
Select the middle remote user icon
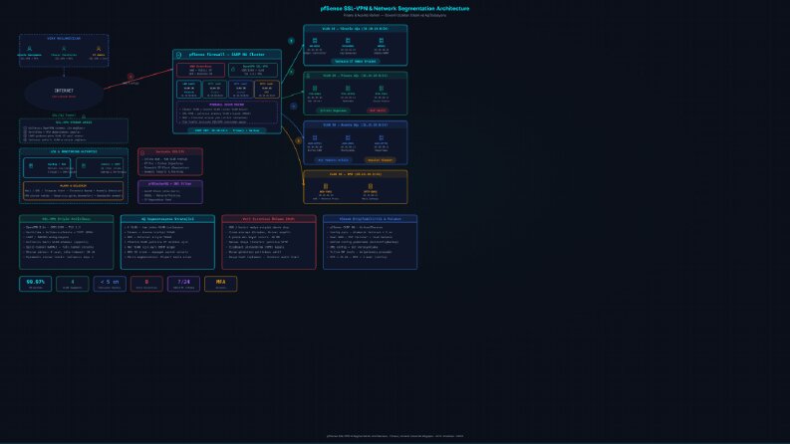(64, 49)
